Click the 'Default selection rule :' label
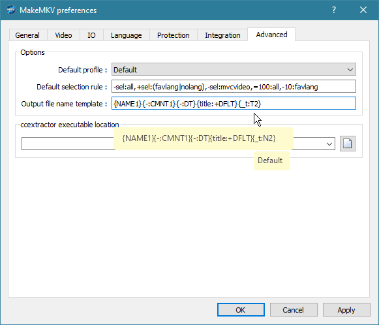 72,87
